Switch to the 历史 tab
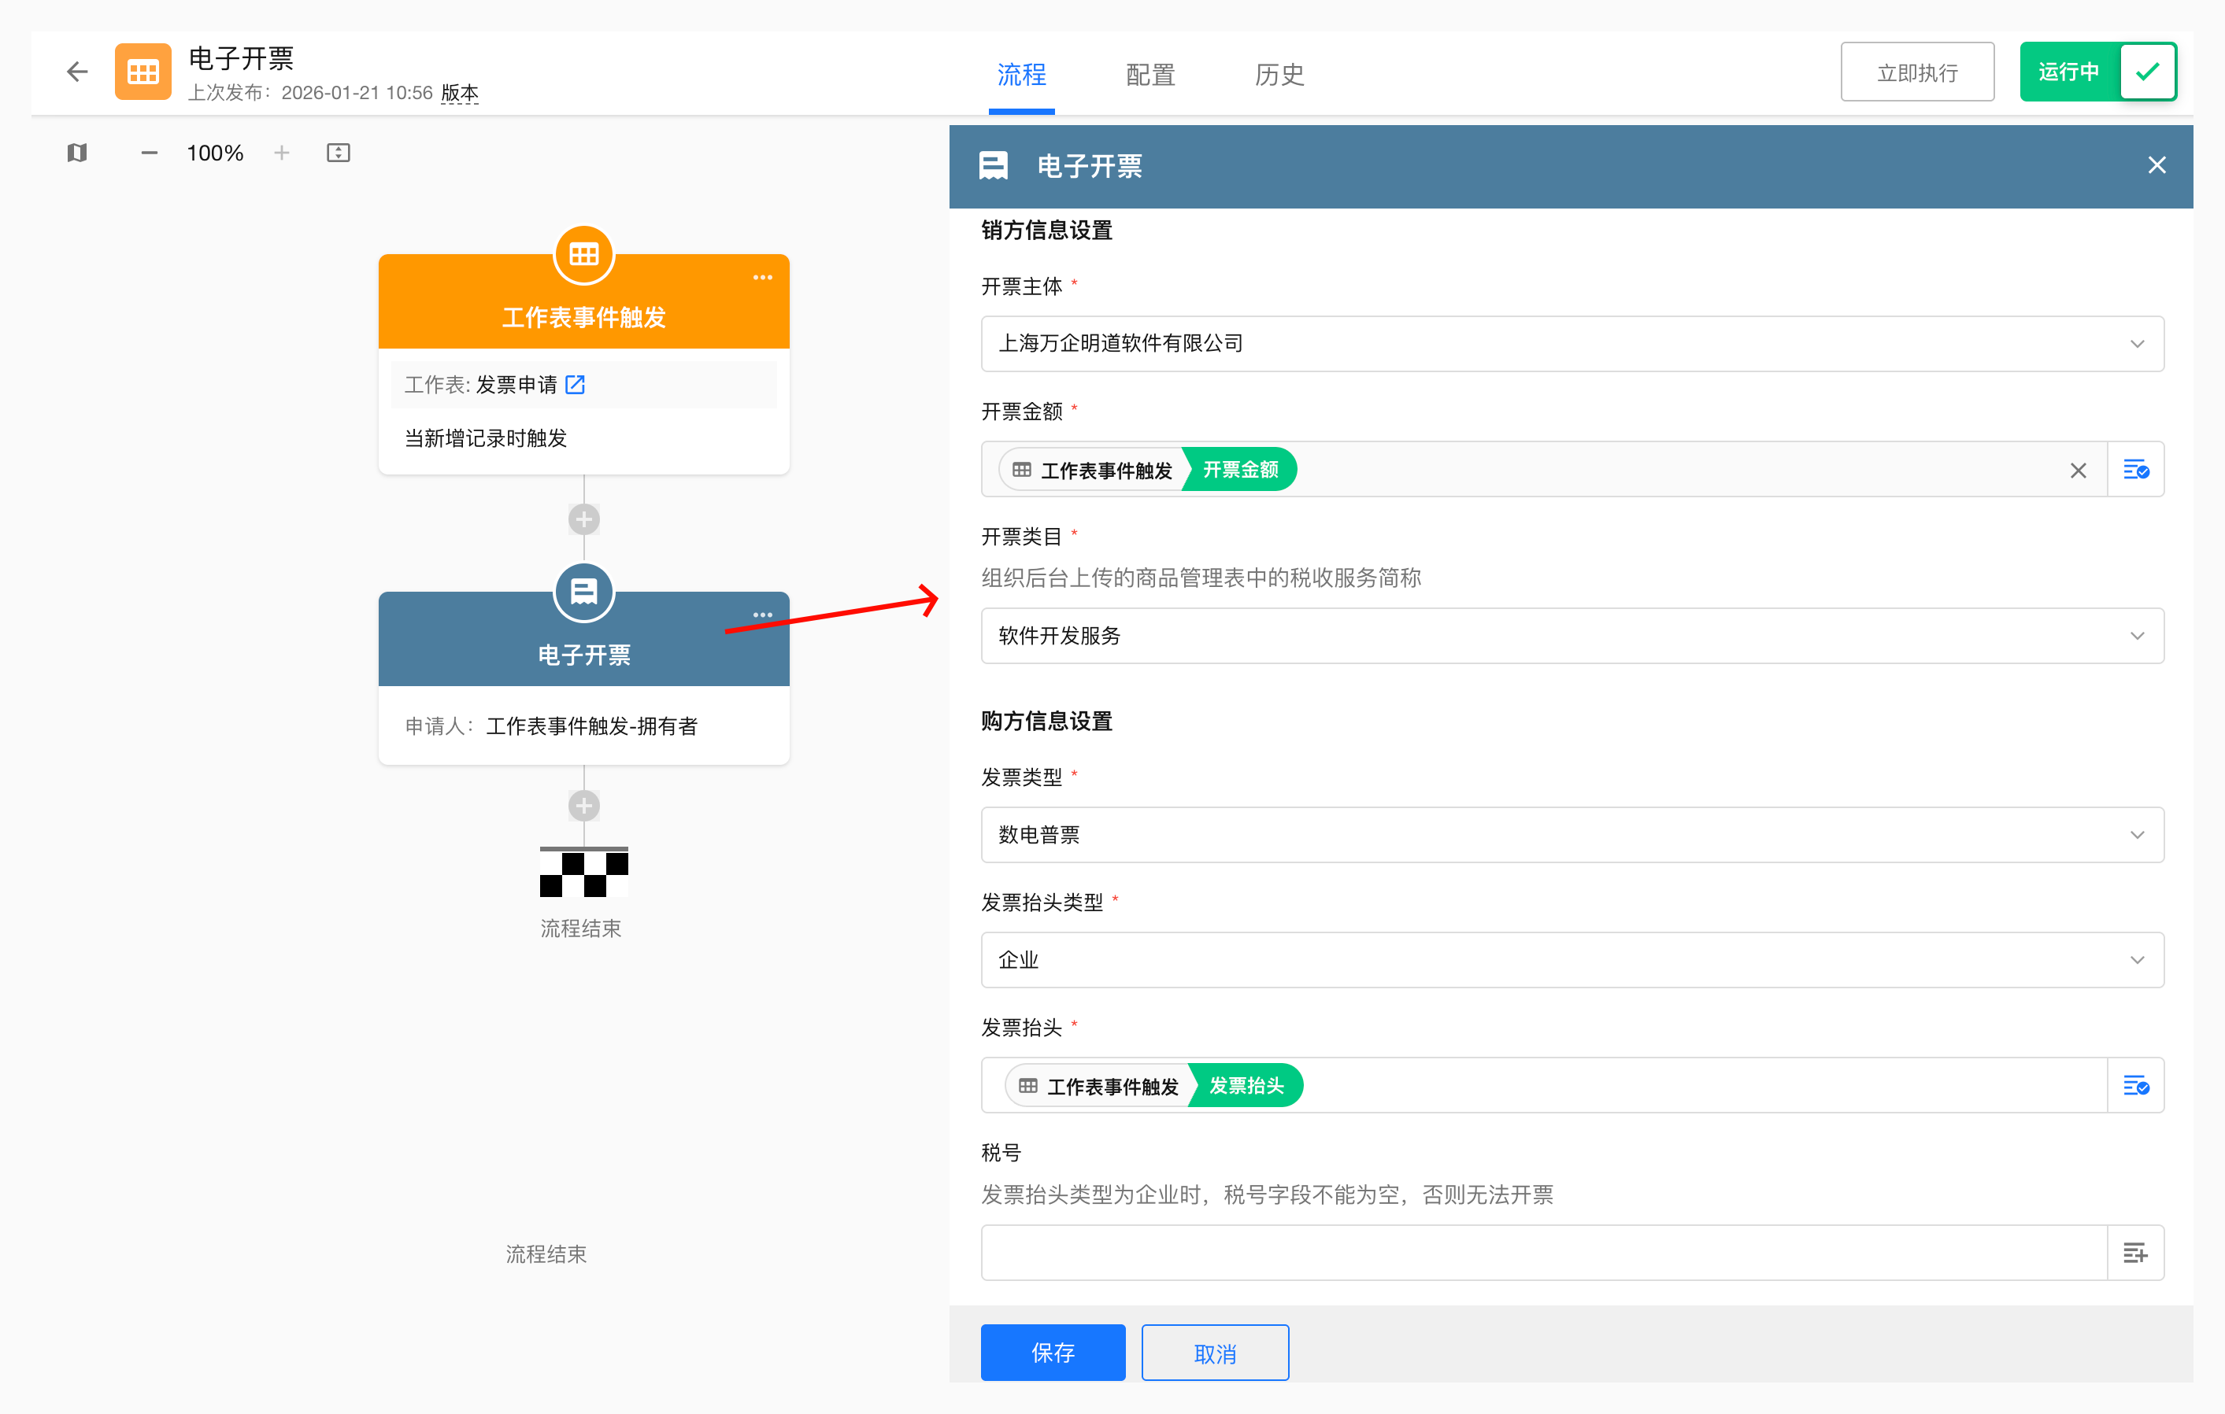Viewport: 2225px width, 1414px height. pos(1279,74)
